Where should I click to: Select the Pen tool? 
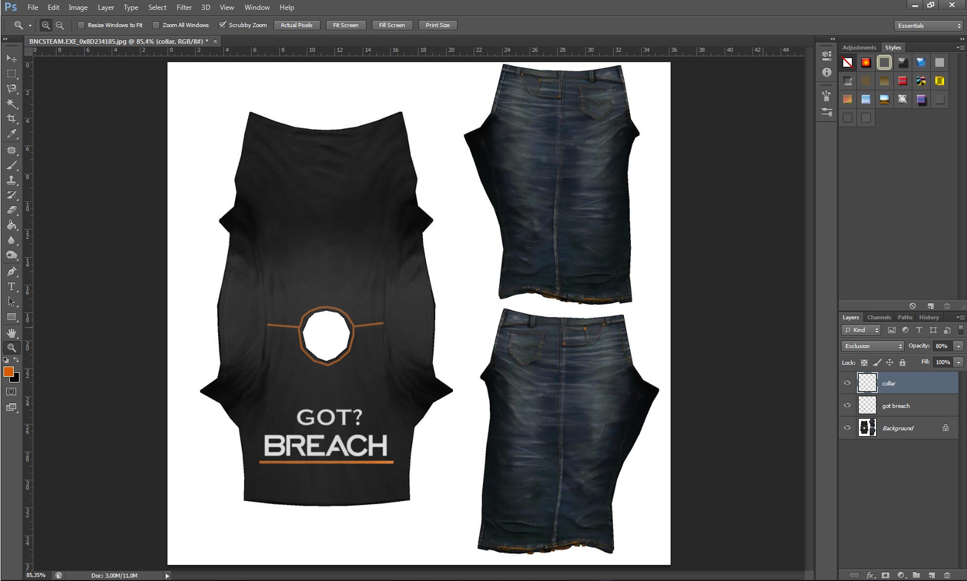click(12, 271)
